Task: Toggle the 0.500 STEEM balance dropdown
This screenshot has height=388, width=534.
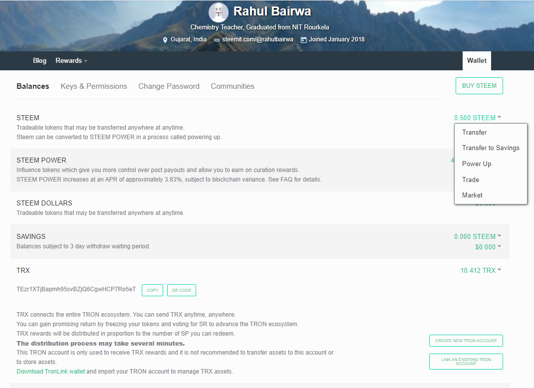Action: click(478, 118)
